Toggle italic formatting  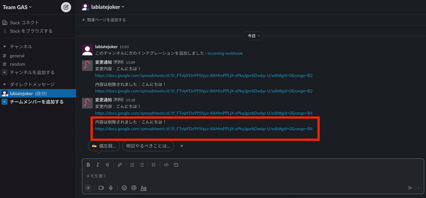tap(98, 164)
